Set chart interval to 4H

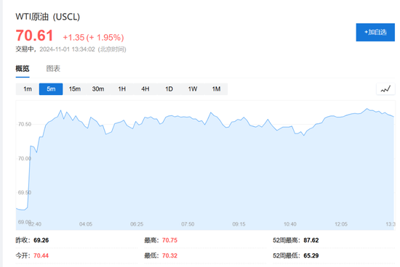click(x=145, y=89)
